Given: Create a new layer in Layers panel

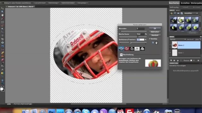Looking at the screenshot, I should (171, 61).
